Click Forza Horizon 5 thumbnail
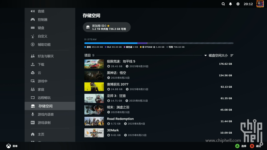 point(94,64)
